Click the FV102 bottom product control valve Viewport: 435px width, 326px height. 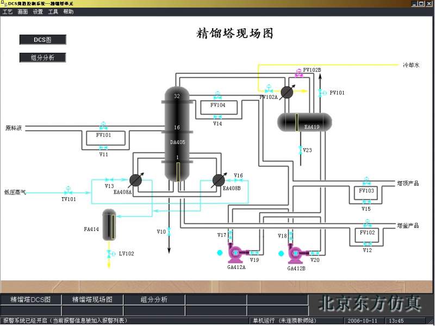[x=367, y=223]
